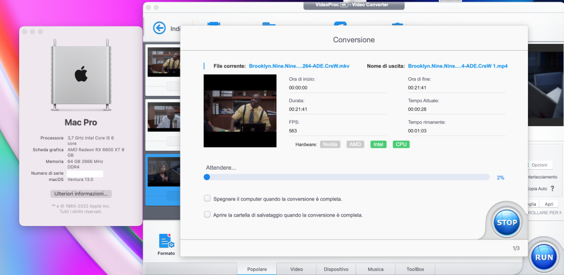The image size is (564, 275).
Task: Click the Copia Auto help question mark
Action: (x=553, y=188)
